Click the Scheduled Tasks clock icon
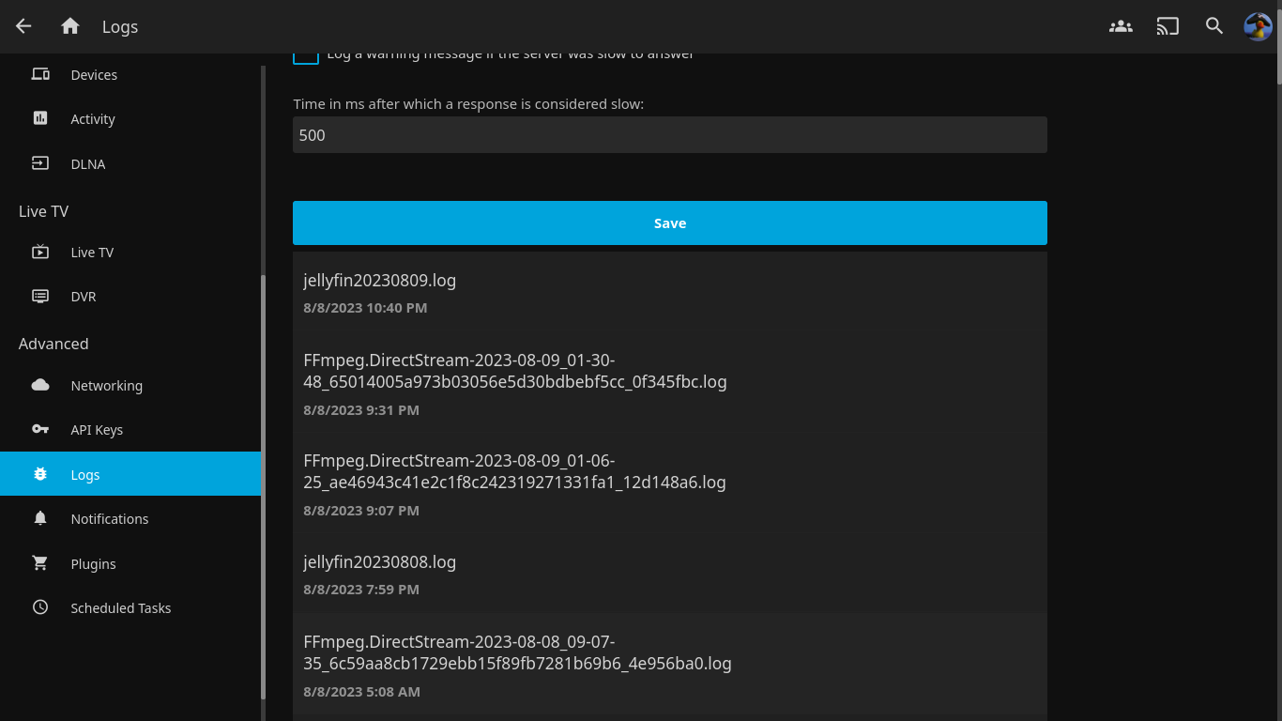This screenshot has height=721, width=1282. pyautogui.click(x=40, y=607)
